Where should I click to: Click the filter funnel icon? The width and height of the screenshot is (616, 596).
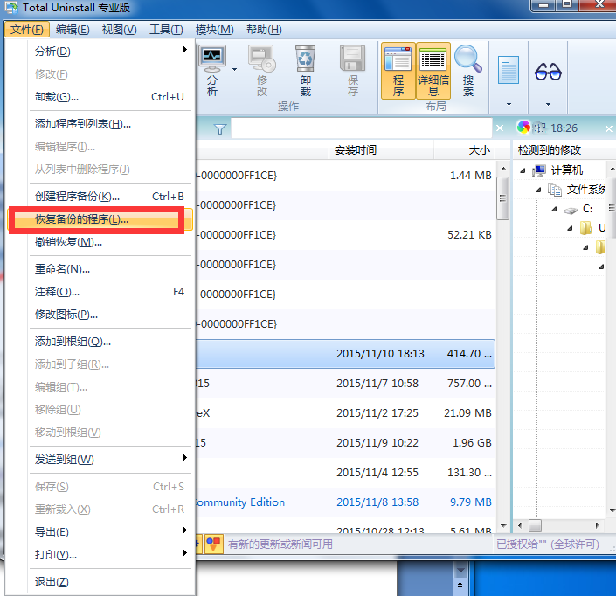coord(220,128)
